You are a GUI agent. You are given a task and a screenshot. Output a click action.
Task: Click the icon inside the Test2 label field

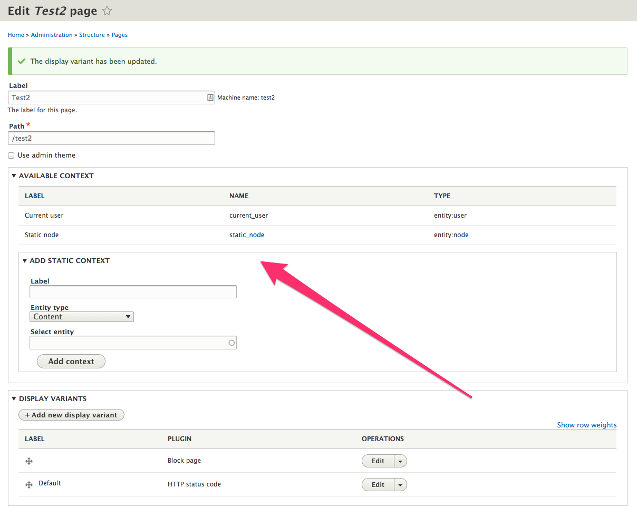(210, 97)
